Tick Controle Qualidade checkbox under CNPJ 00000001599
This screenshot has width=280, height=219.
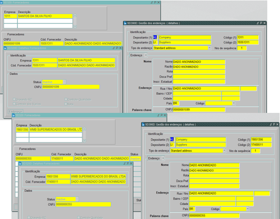tap(66, 99)
